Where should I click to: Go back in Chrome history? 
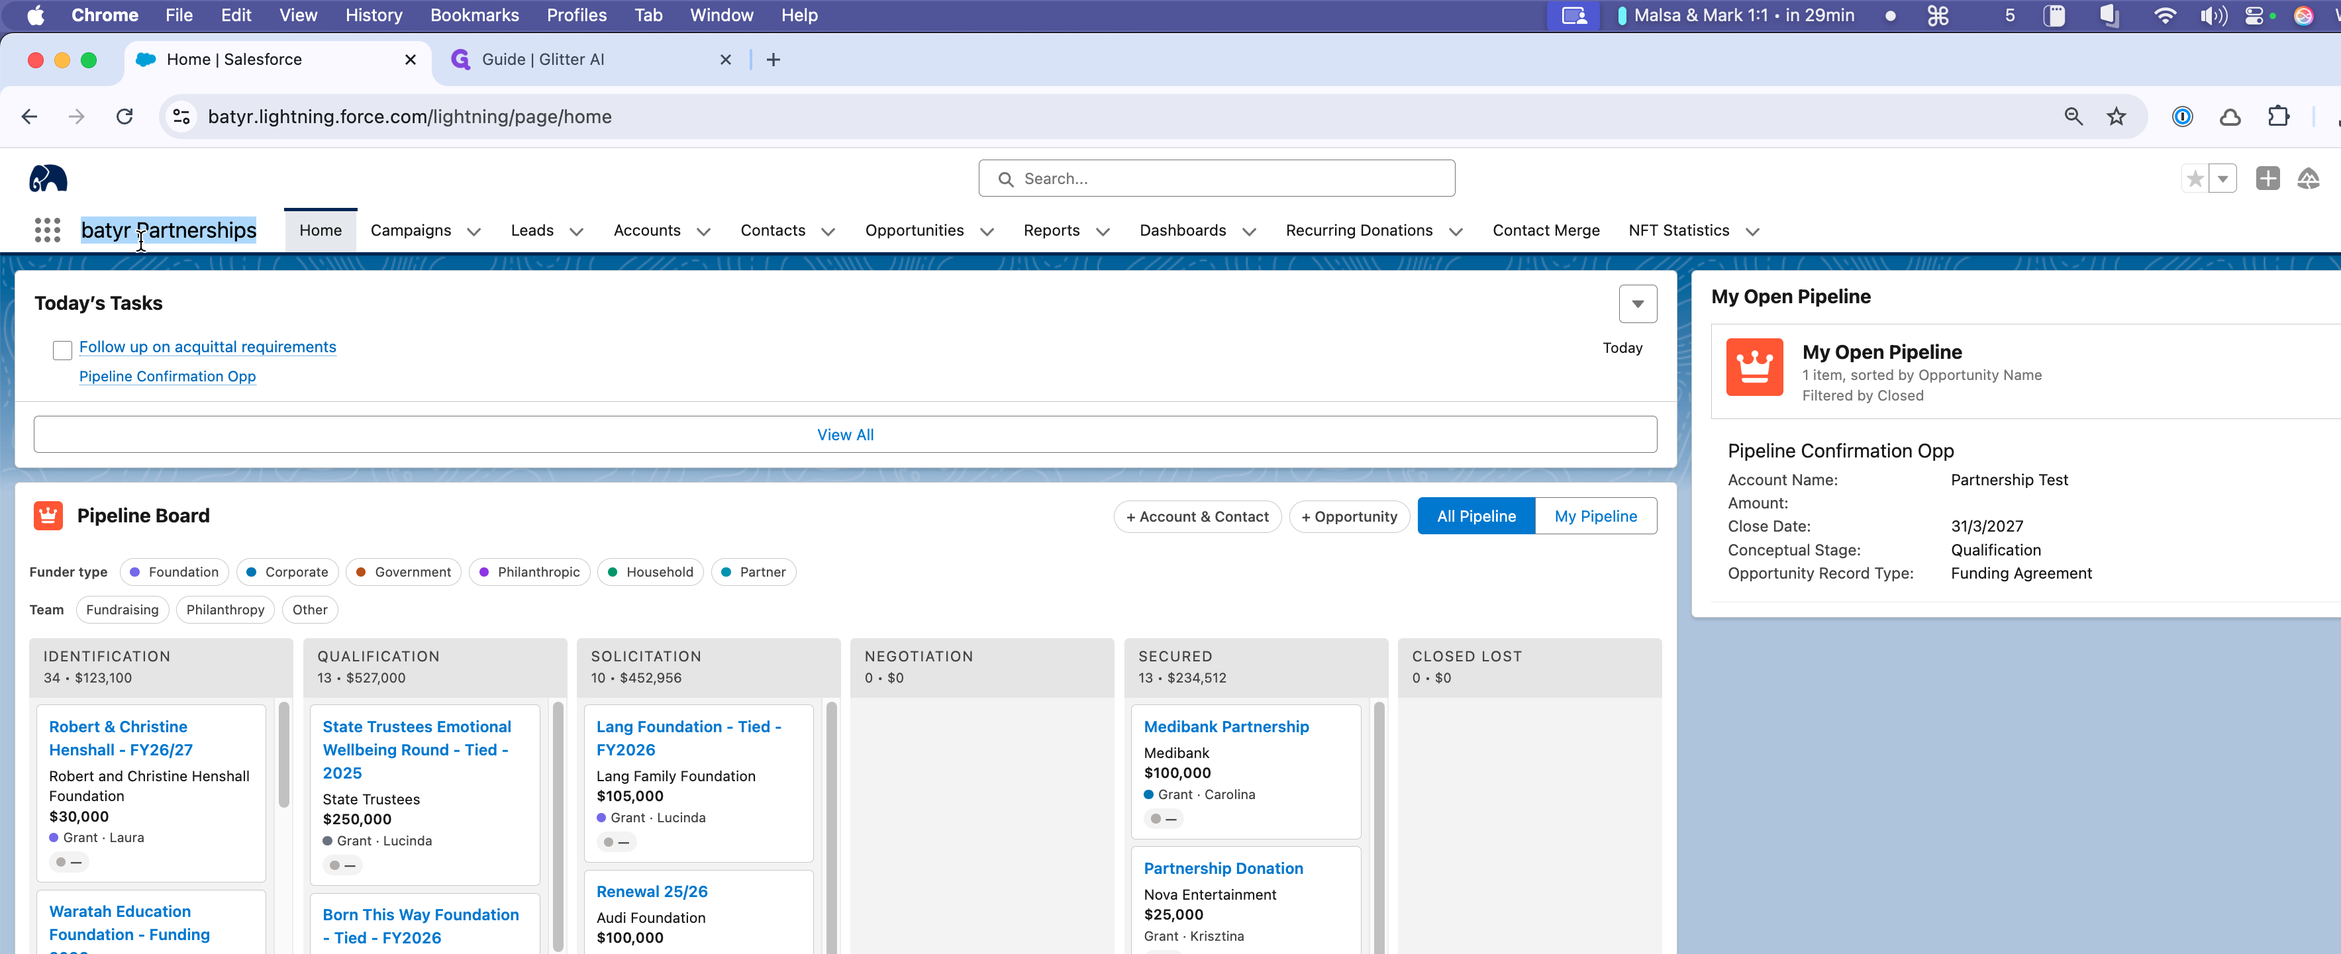click(x=29, y=117)
